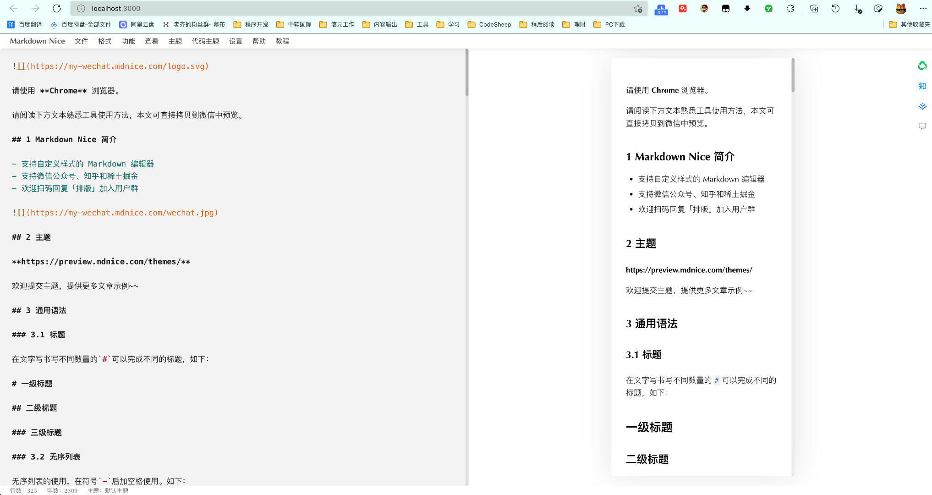This screenshot has width=932, height=495.
Task: Click the Zhihu 知 copy icon
Action: [922, 86]
